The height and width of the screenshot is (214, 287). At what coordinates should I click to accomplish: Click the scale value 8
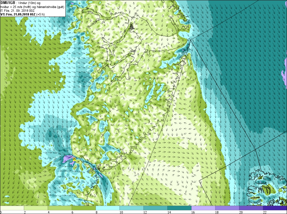point(96,212)
